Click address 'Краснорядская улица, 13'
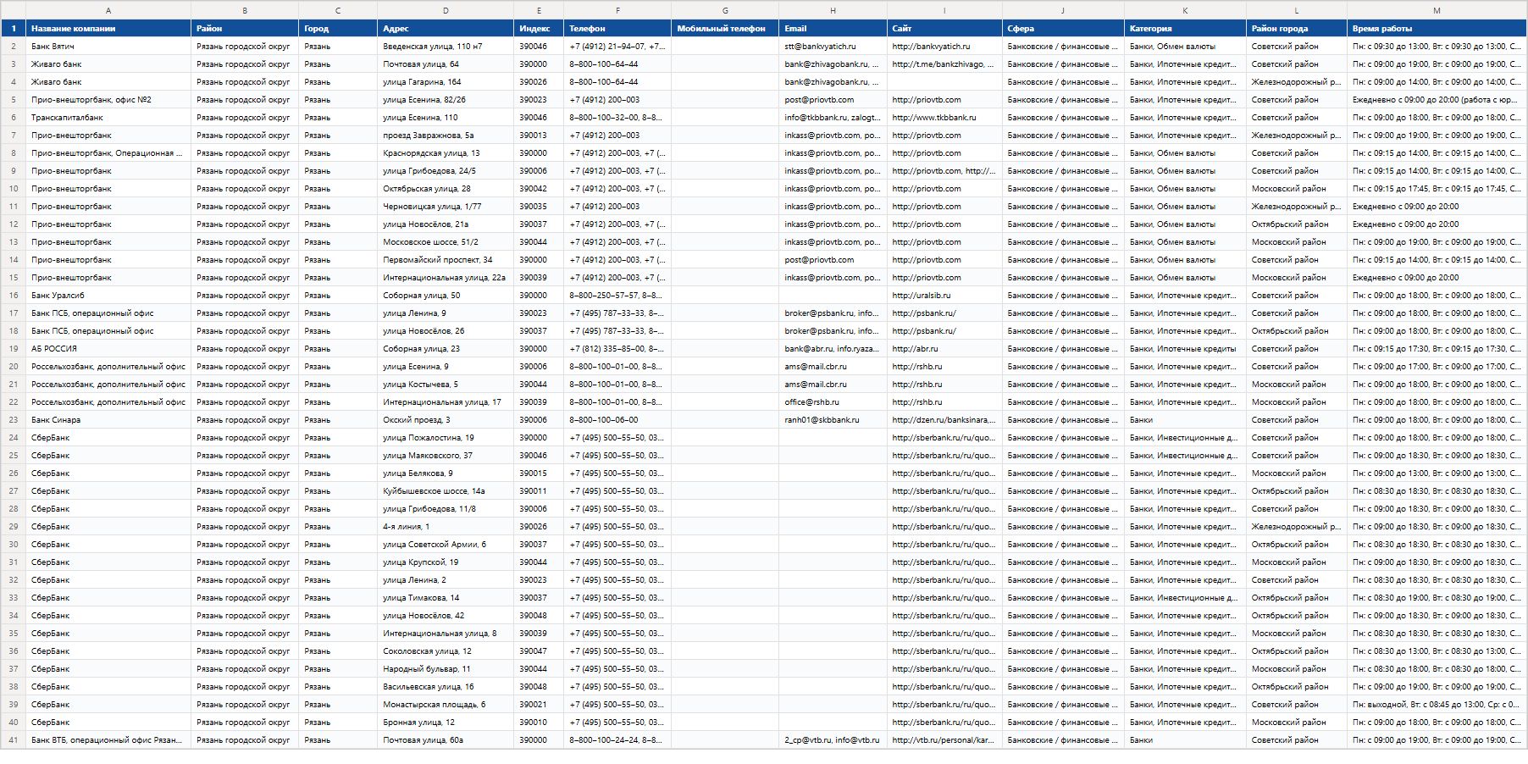Viewport: 1528px width, 764px height. [446, 152]
